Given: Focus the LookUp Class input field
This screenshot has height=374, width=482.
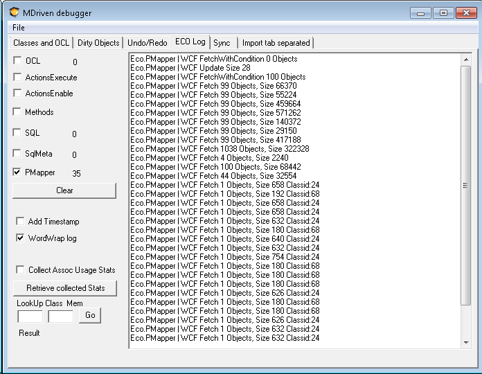Looking at the screenshot, I should click(x=30, y=317).
